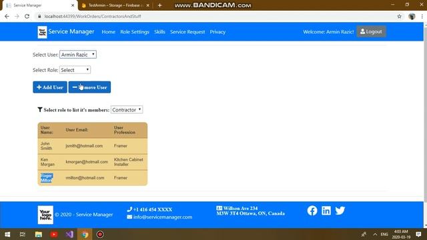Open the LinkedIn icon in footer
427x240 pixels.
(x=326, y=211)
